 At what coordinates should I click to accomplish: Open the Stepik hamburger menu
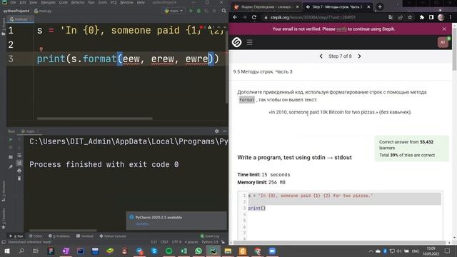(250, 42)
